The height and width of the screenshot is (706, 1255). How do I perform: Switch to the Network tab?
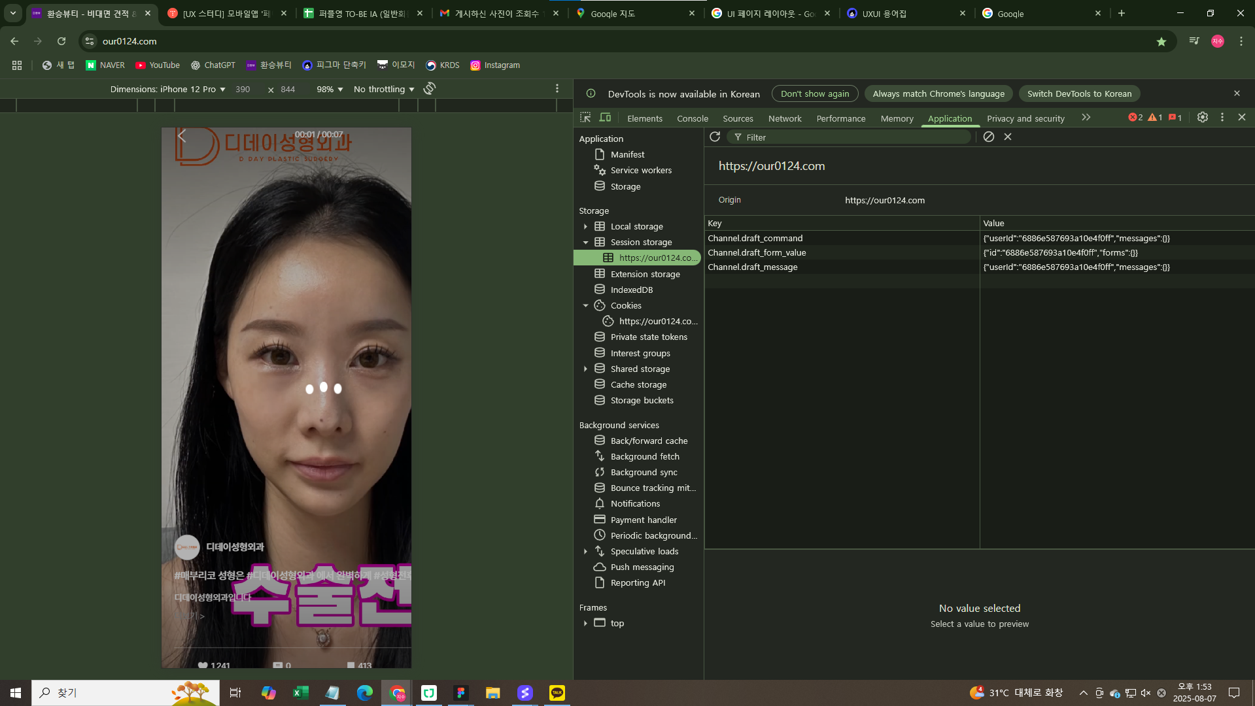coord(785,118)
